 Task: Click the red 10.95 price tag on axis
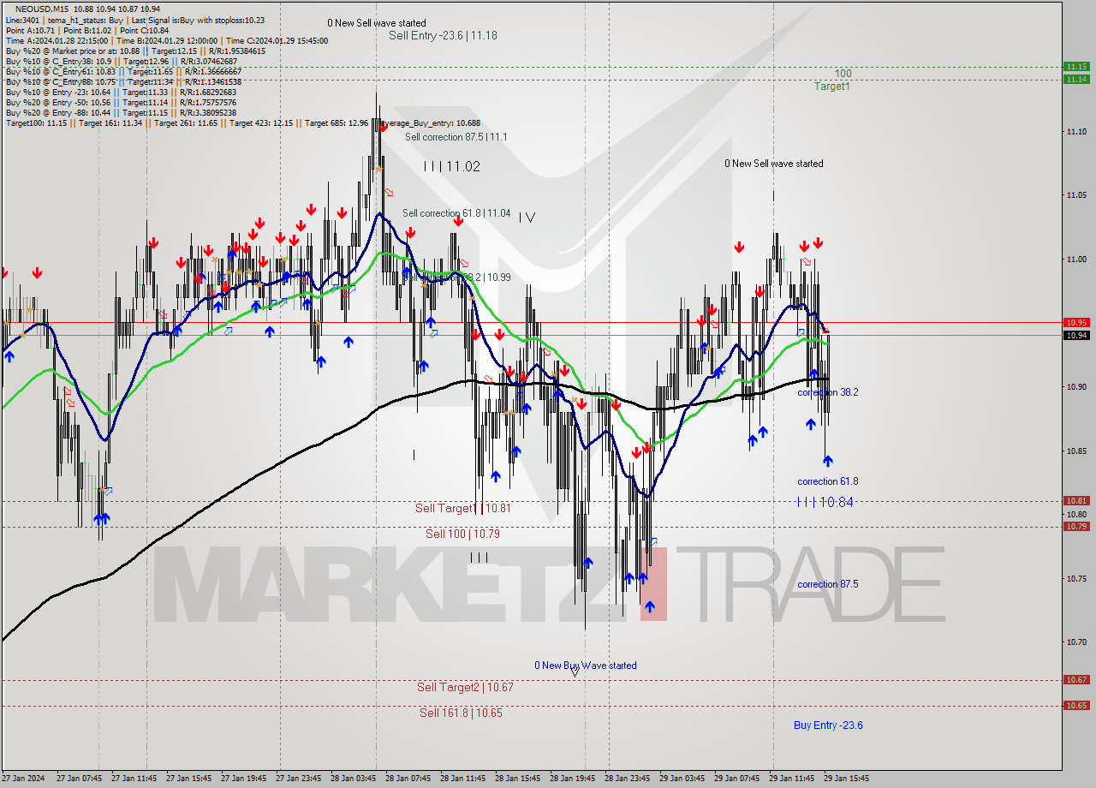click(x=1076, y=322)
